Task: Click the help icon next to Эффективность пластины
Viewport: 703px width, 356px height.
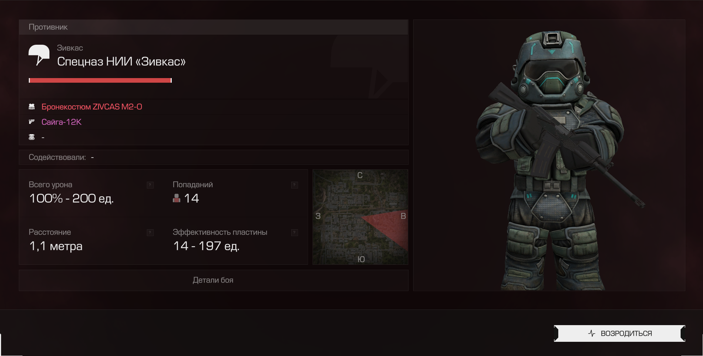Action: coord(294,232)
